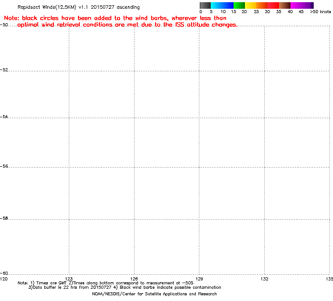333x301 pixels.
Task: Click the -52 latitude axis label
Action: (4, 70)
